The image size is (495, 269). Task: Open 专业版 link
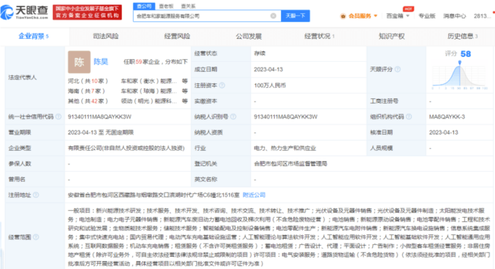[x=427, y=16]
